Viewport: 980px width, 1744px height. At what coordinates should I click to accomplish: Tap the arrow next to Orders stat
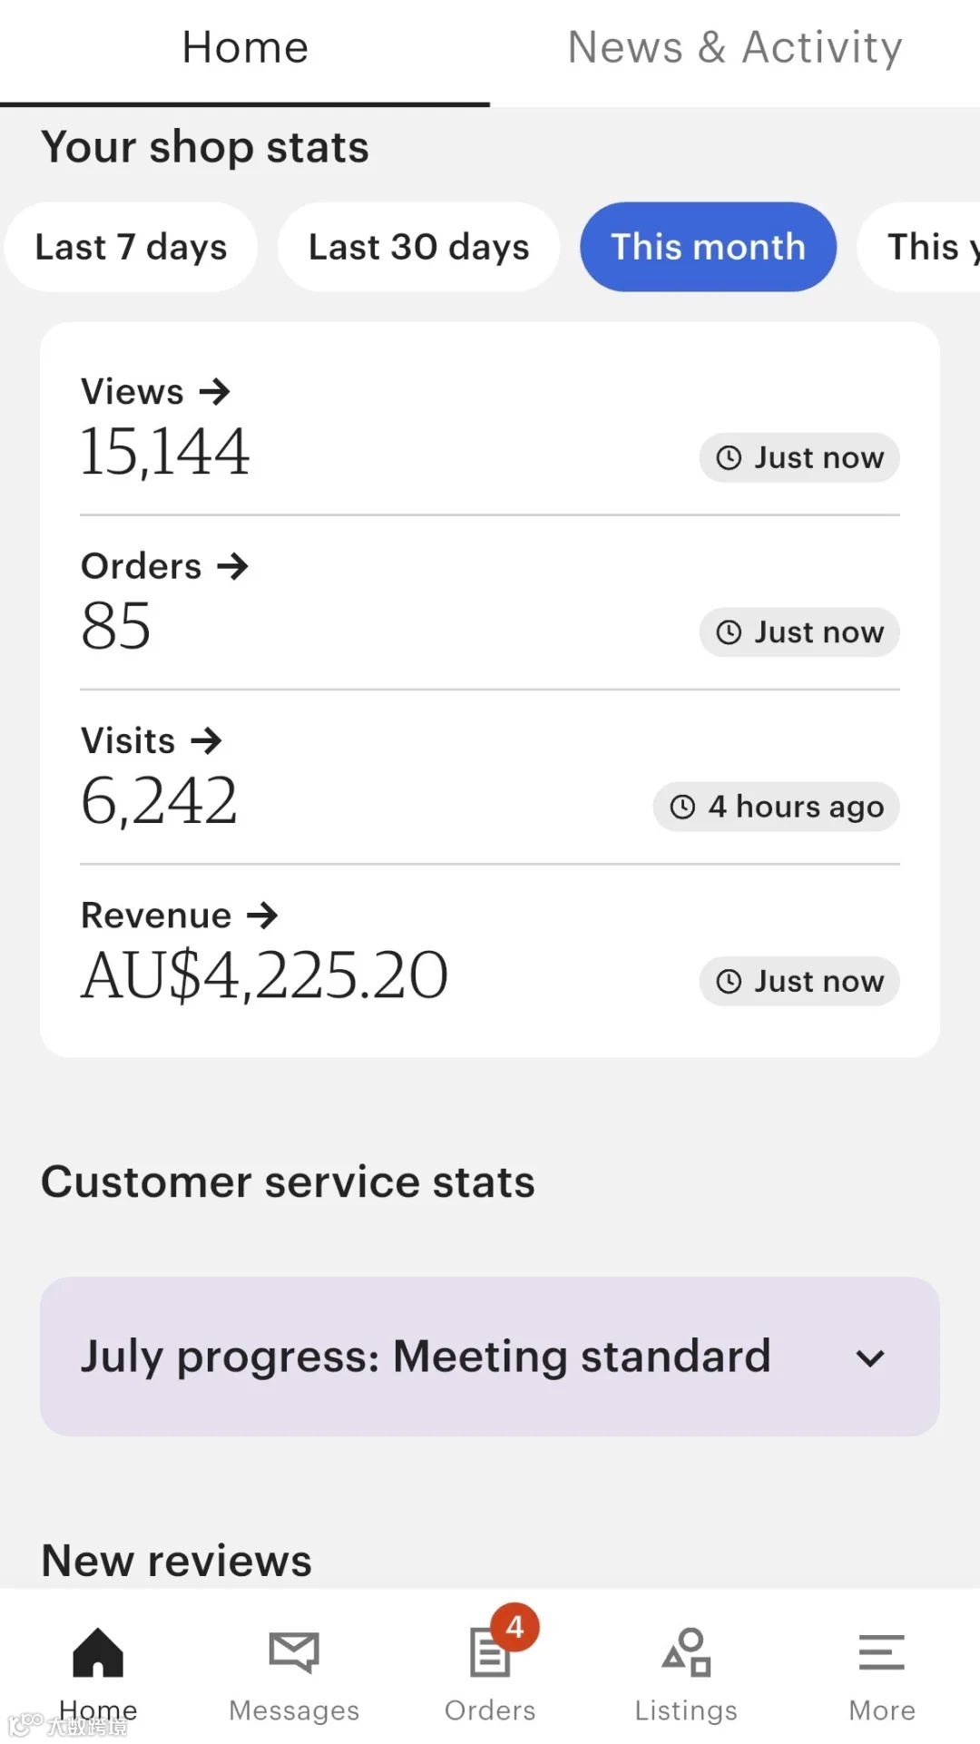point(232,566)
